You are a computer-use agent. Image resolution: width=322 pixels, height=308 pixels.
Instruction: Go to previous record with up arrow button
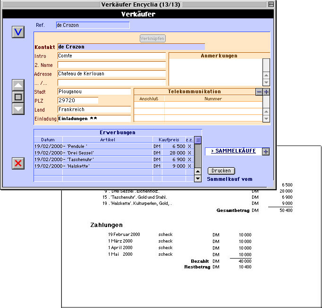[18, 85]
